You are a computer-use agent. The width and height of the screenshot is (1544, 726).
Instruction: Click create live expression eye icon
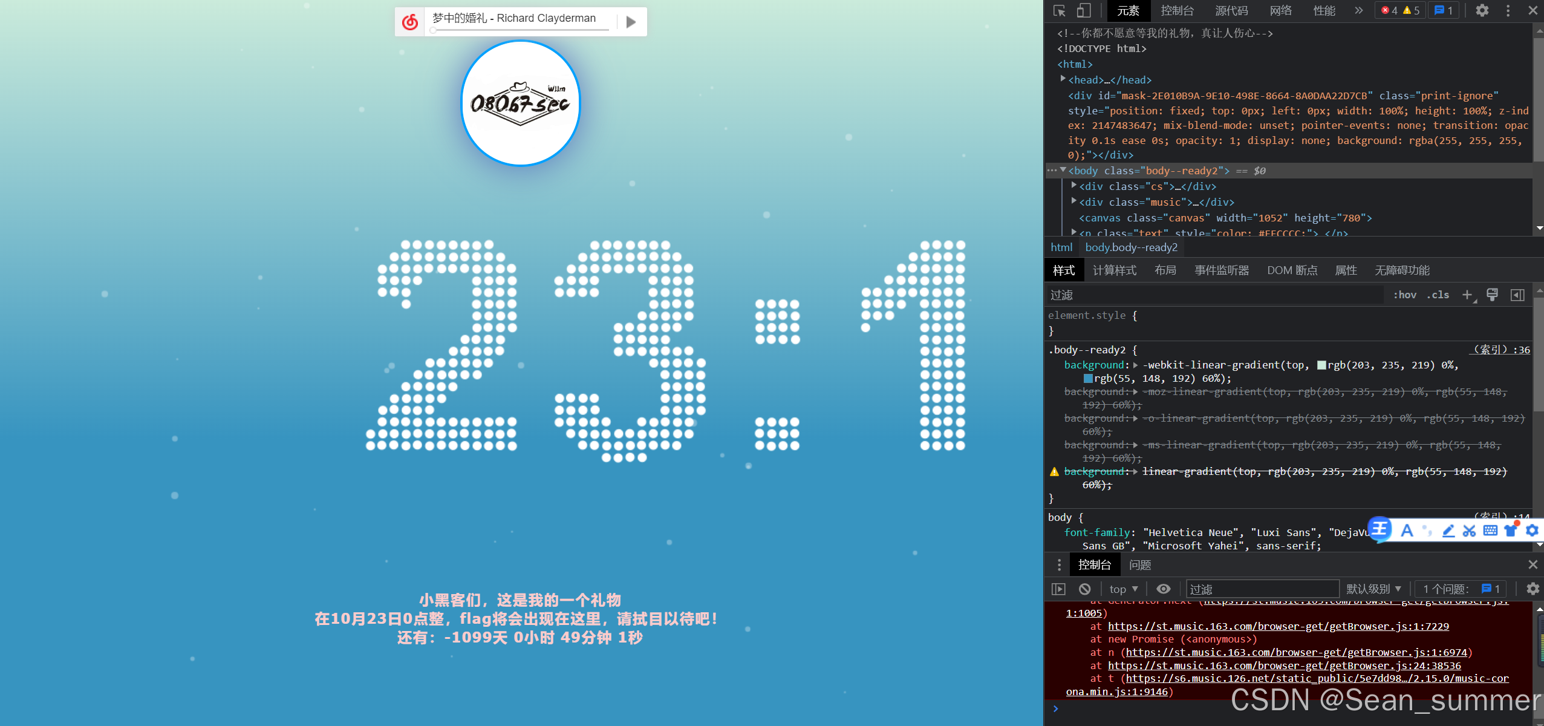coord(1163,589)
